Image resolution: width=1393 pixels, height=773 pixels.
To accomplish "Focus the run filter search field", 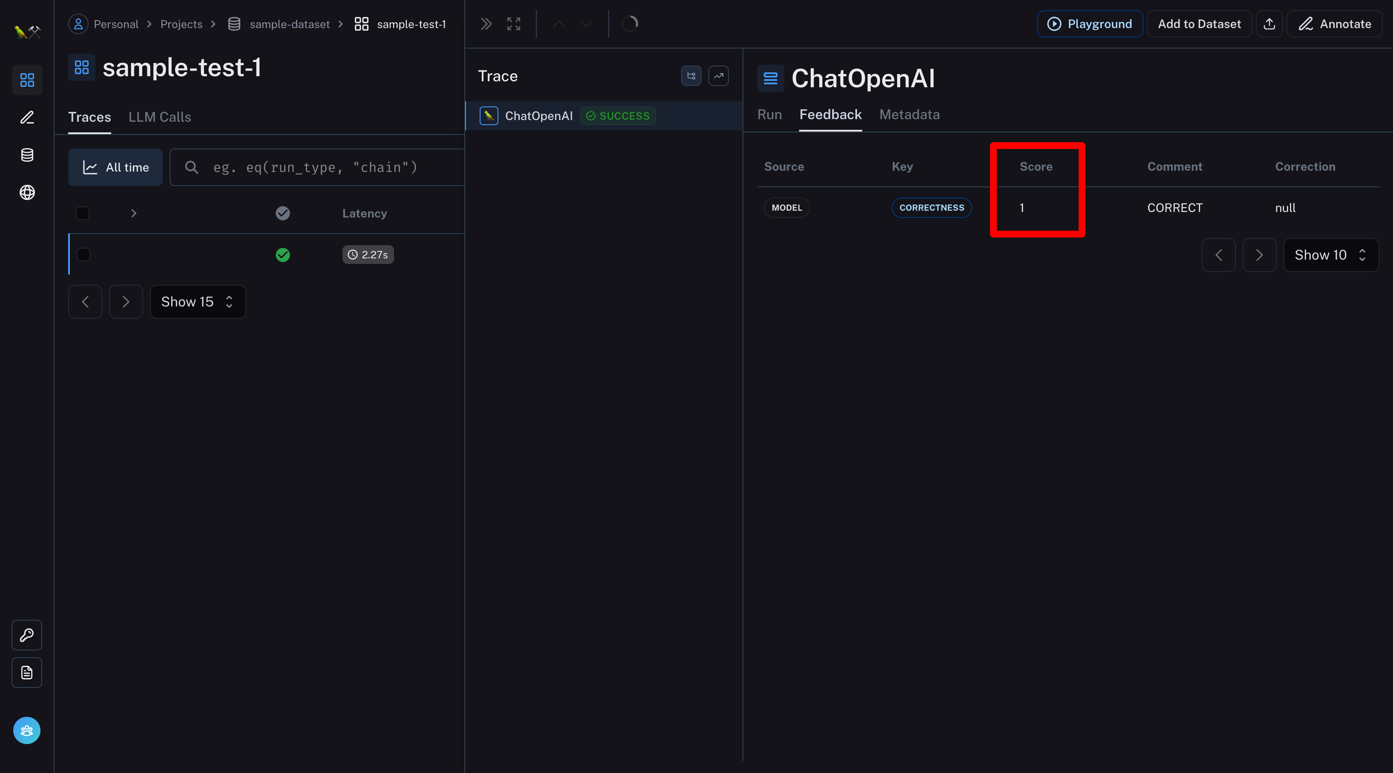I will pyautogui.click(x=317, y=167).
